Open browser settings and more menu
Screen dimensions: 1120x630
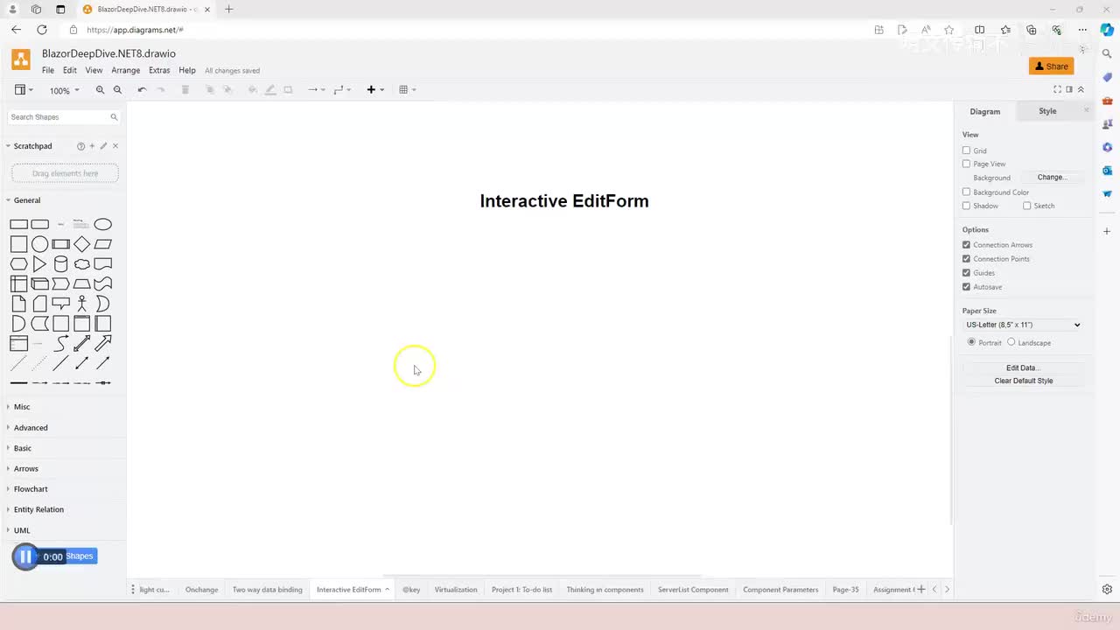pyautogui.click(x=1082, y=30)
